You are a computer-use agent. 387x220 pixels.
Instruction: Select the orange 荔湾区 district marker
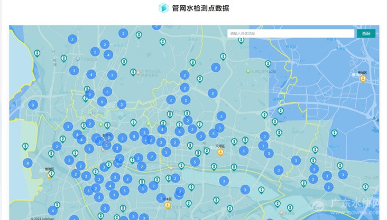(50, 174)
